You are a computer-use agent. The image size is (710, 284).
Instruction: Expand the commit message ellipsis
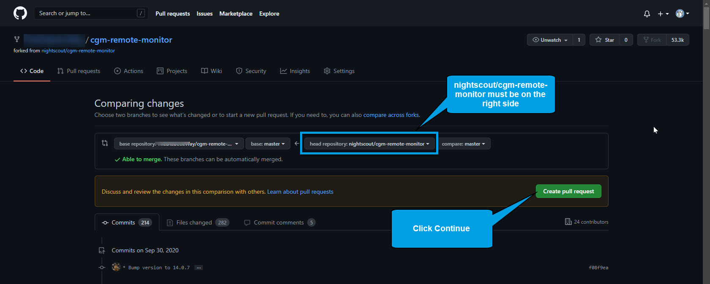click(x=199, y=268)
